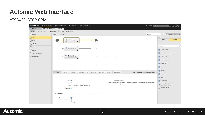Focus the search field in the Objects panel
Viewport: 205px width, 115px height.
[x=169, y=46]
